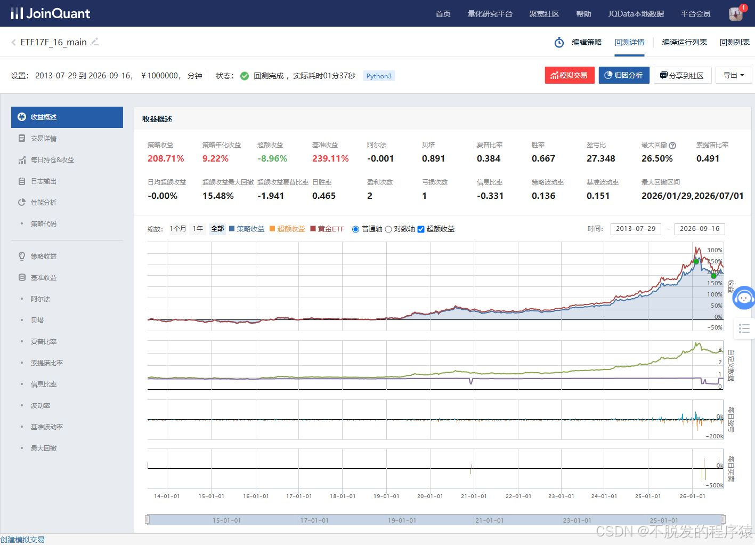Click the 创建模拟交易 link

tap(22, 540)
